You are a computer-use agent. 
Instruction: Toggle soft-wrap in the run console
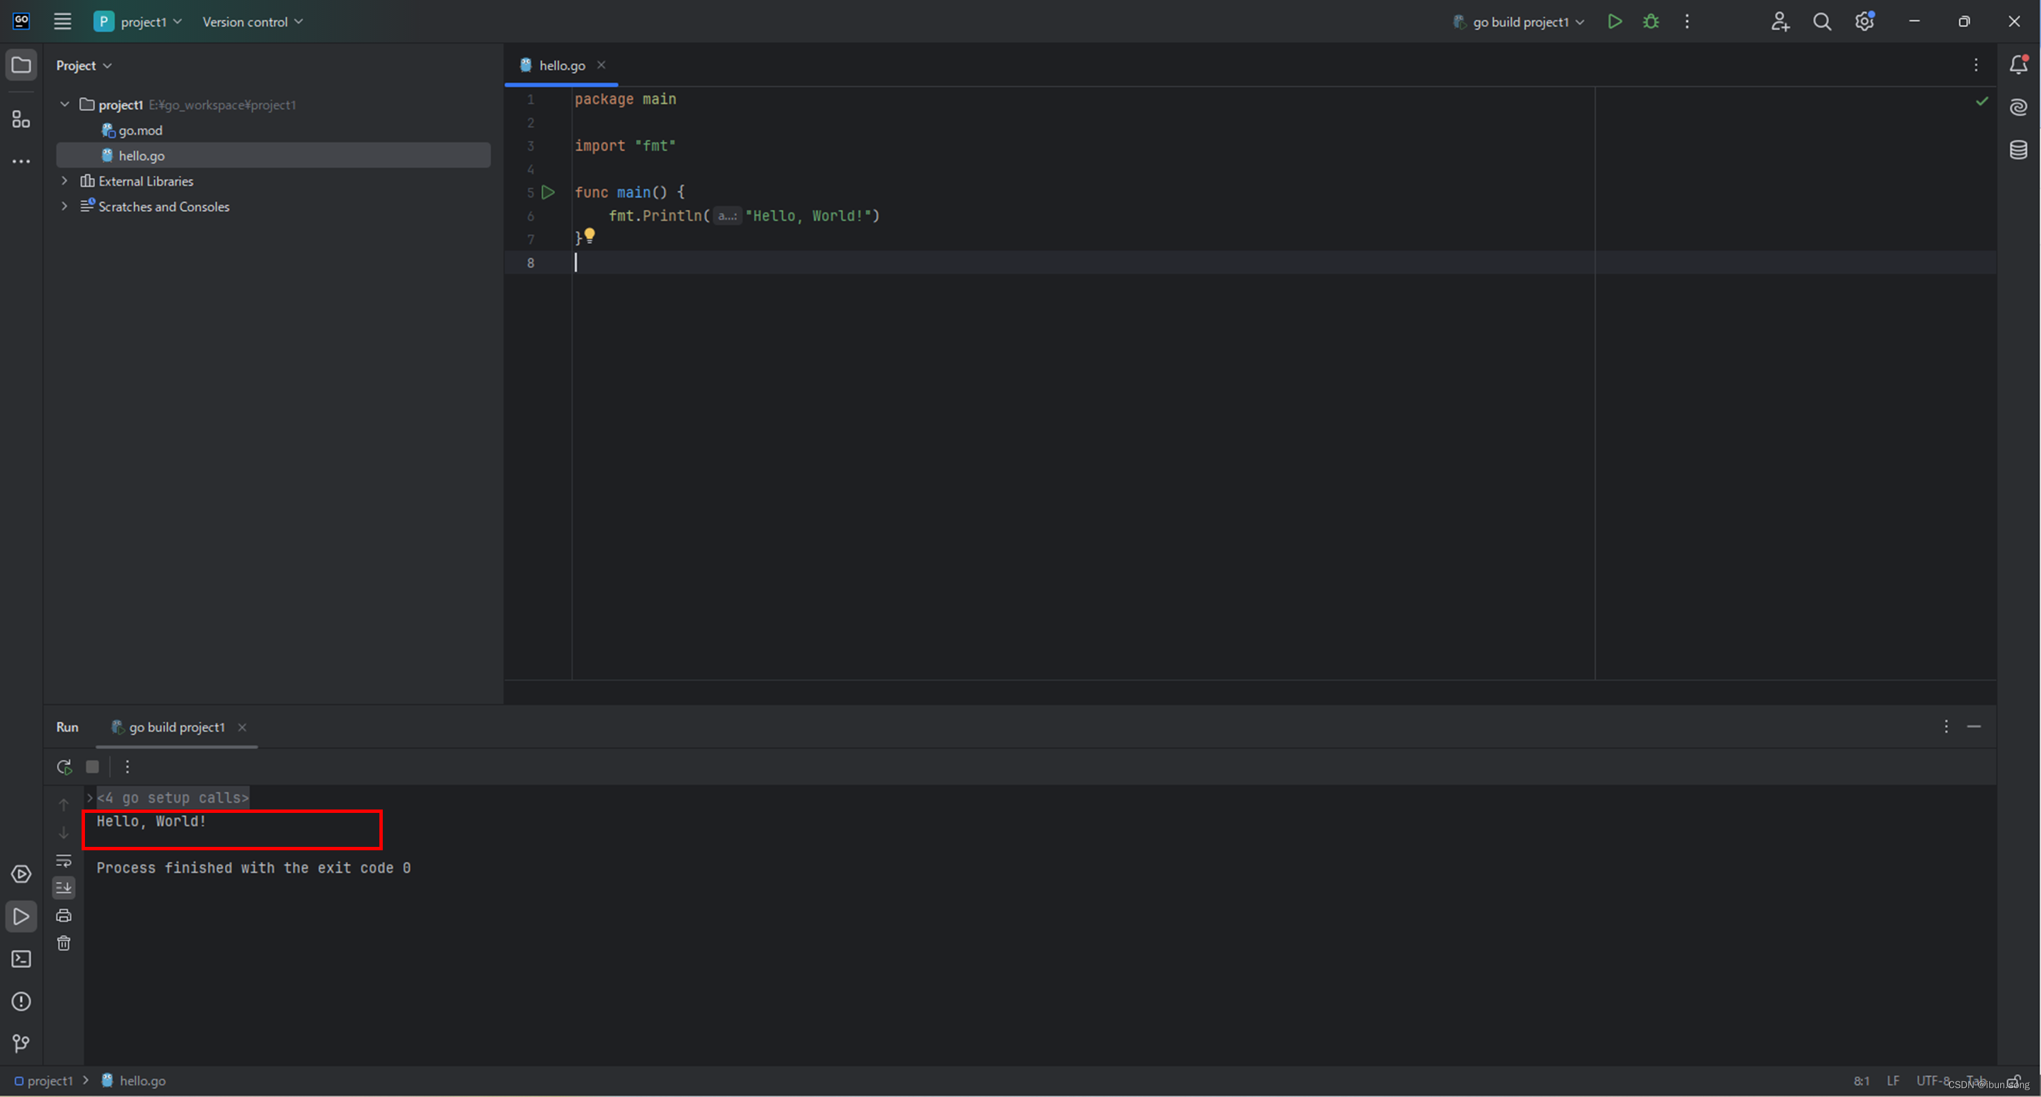[x=64, y=860]
